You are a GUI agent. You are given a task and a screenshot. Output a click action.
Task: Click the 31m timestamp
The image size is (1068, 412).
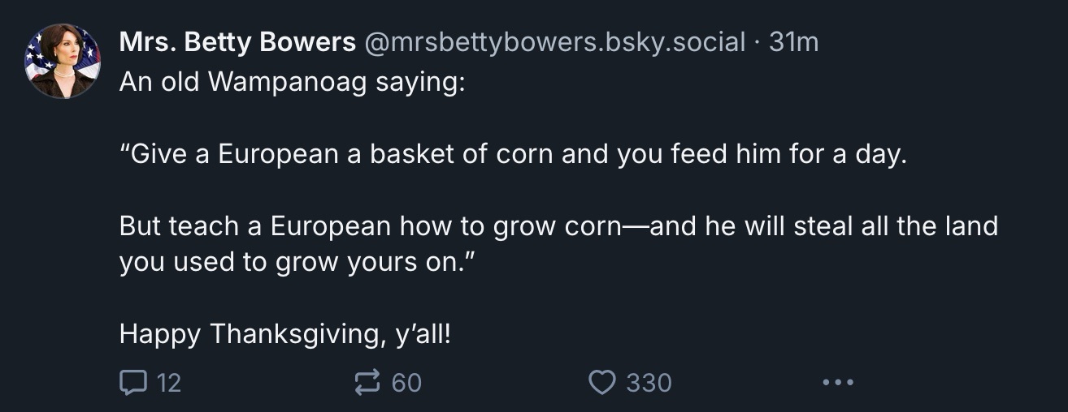click(x=793, y=42)
